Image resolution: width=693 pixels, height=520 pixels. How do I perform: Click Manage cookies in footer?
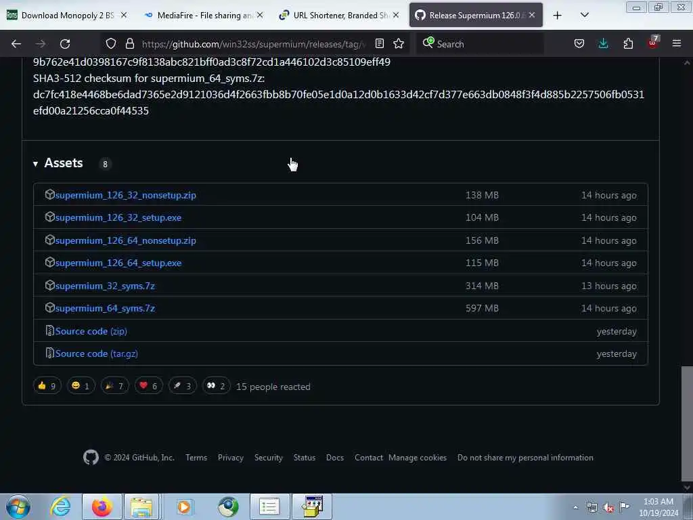point(418,458)
